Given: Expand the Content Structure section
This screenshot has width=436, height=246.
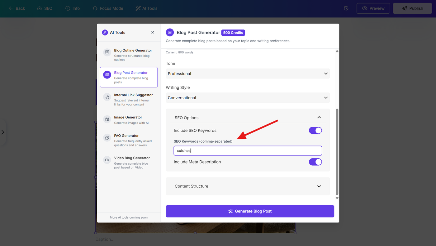Looking at the screenshot, I should (x=248, y=186).
